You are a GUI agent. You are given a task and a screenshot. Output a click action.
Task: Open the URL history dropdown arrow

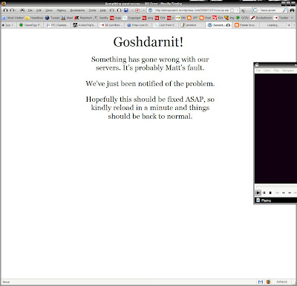click(238, 10)
